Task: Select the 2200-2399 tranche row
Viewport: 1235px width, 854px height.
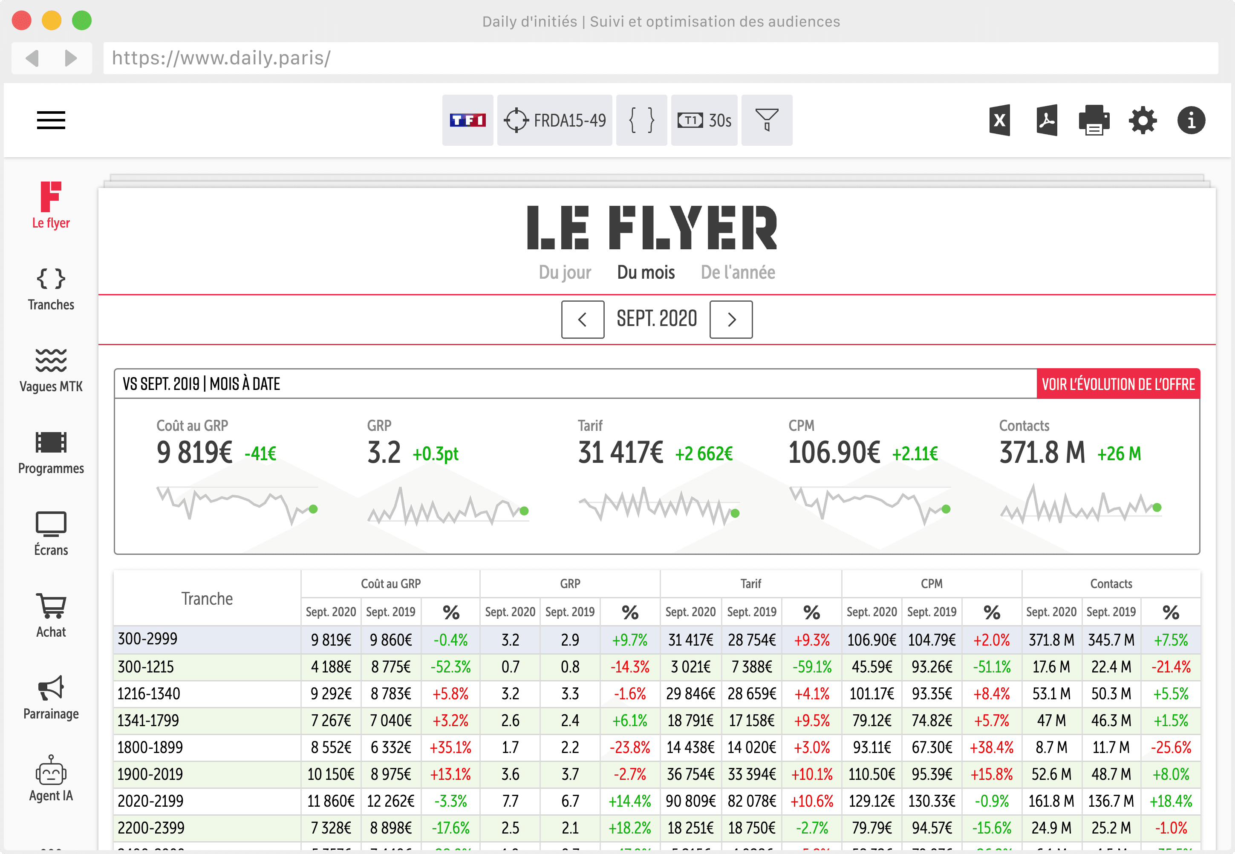Action: click(657, 828)
